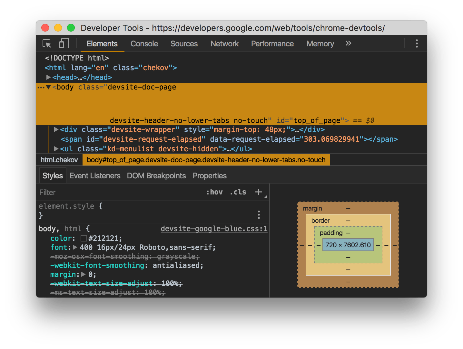Click the overflow chevron next to Memory
Viewport: 463px width, 349px height.
(x=348, y=43)
